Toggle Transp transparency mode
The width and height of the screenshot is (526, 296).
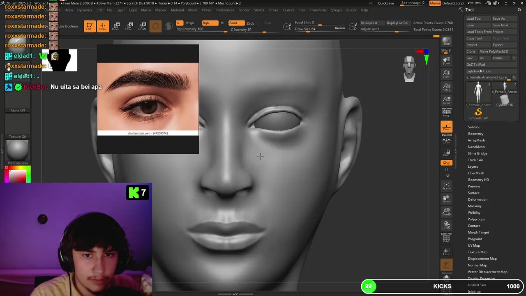point(446,252)
